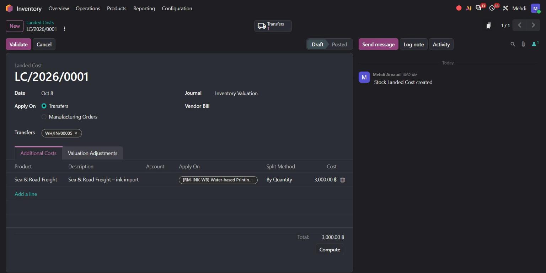Screen dimensions: 546x273
Task: Select the Manufacturing Orders radio option
Action: point(44,117)
